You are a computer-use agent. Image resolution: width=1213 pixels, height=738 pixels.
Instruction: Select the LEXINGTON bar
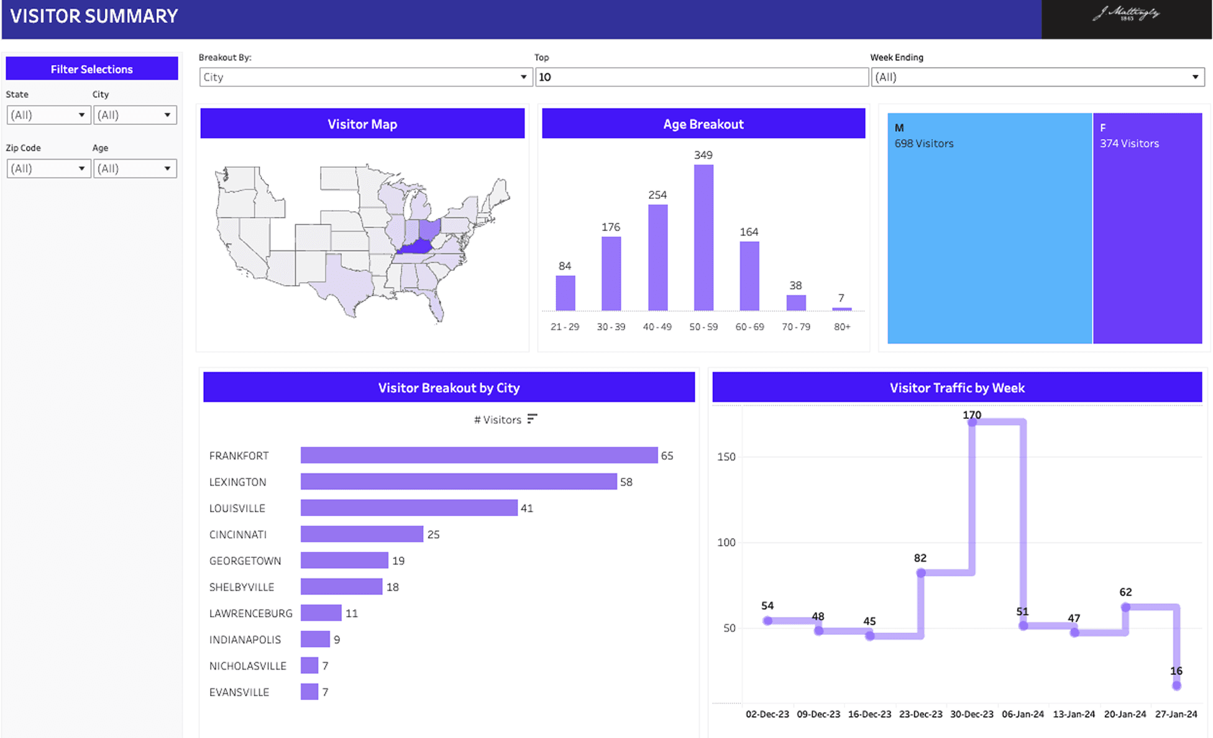pos(459,481)
